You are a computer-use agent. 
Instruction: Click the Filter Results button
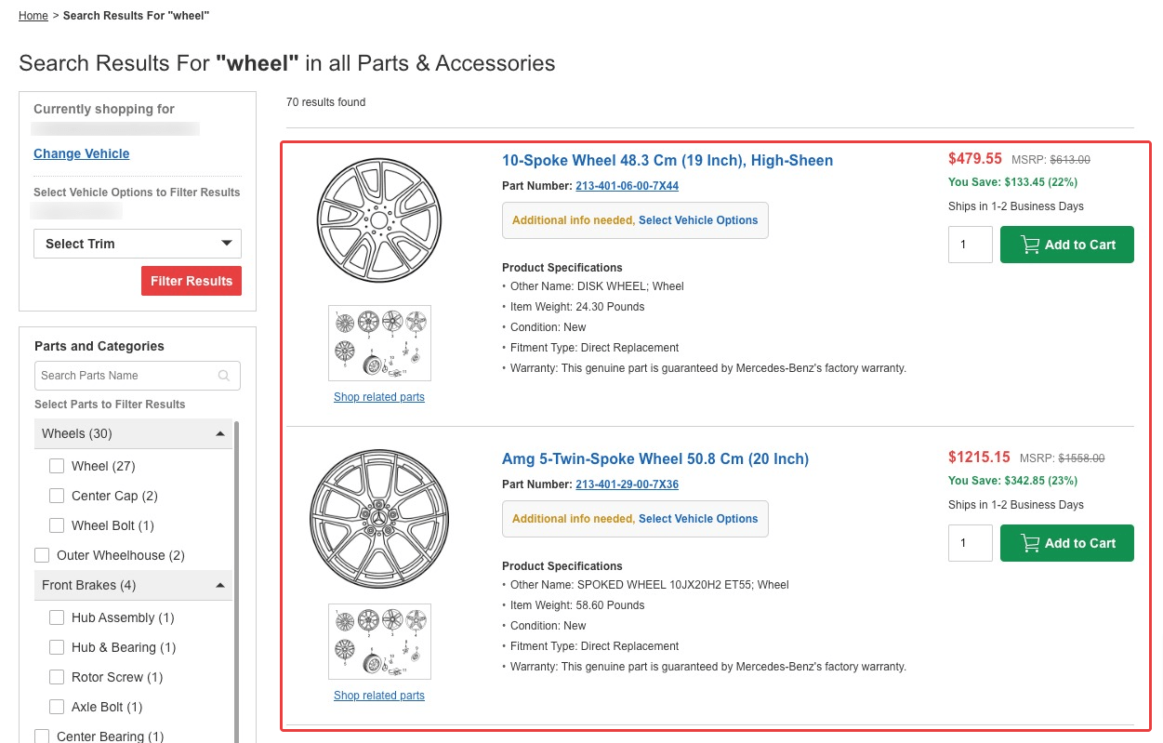click(192, 280)
